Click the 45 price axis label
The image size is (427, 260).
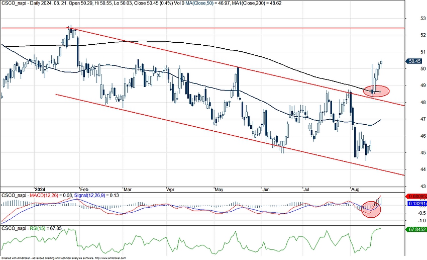(423, 152)
